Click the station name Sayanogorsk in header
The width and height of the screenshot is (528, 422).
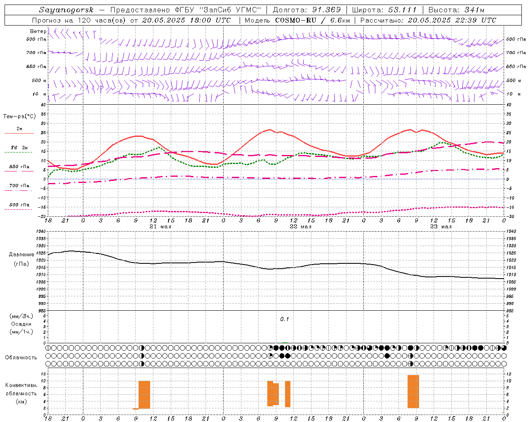[66, 10]
